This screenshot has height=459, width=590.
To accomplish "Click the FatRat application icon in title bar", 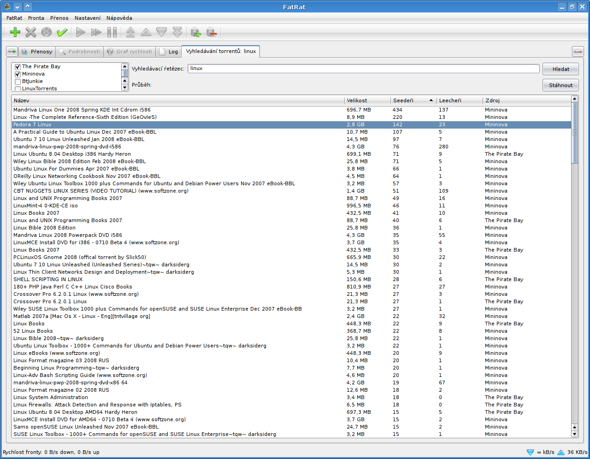I will [7, 6].
